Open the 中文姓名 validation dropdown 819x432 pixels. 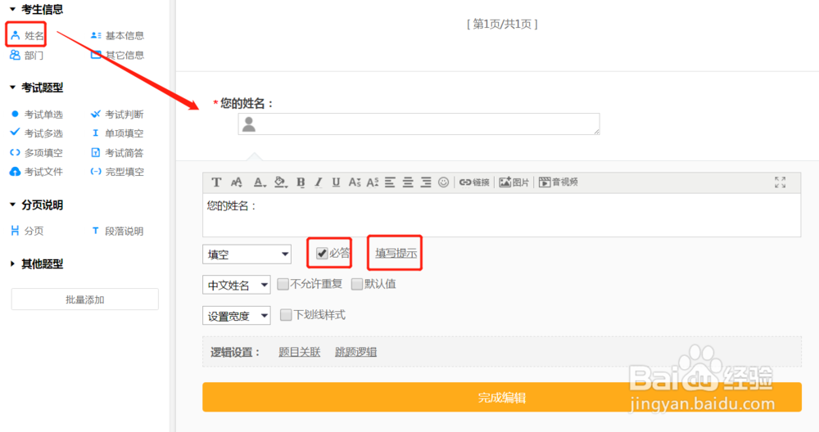[x=236, y=285]
